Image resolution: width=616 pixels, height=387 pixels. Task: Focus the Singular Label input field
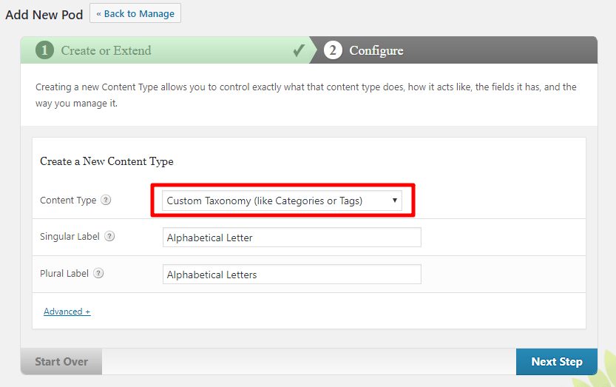[292, 237]
